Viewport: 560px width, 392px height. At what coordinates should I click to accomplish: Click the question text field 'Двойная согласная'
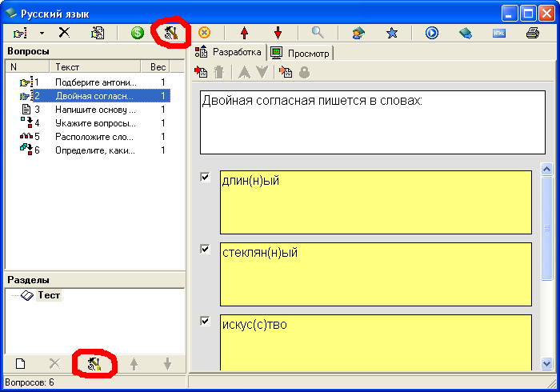click(366, 121)
